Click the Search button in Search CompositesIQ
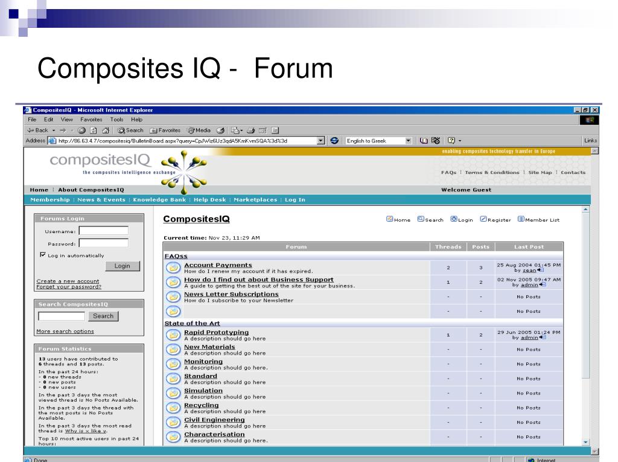Image resolution: width=618 pixels, height=462 pixels. click(103, 316)
